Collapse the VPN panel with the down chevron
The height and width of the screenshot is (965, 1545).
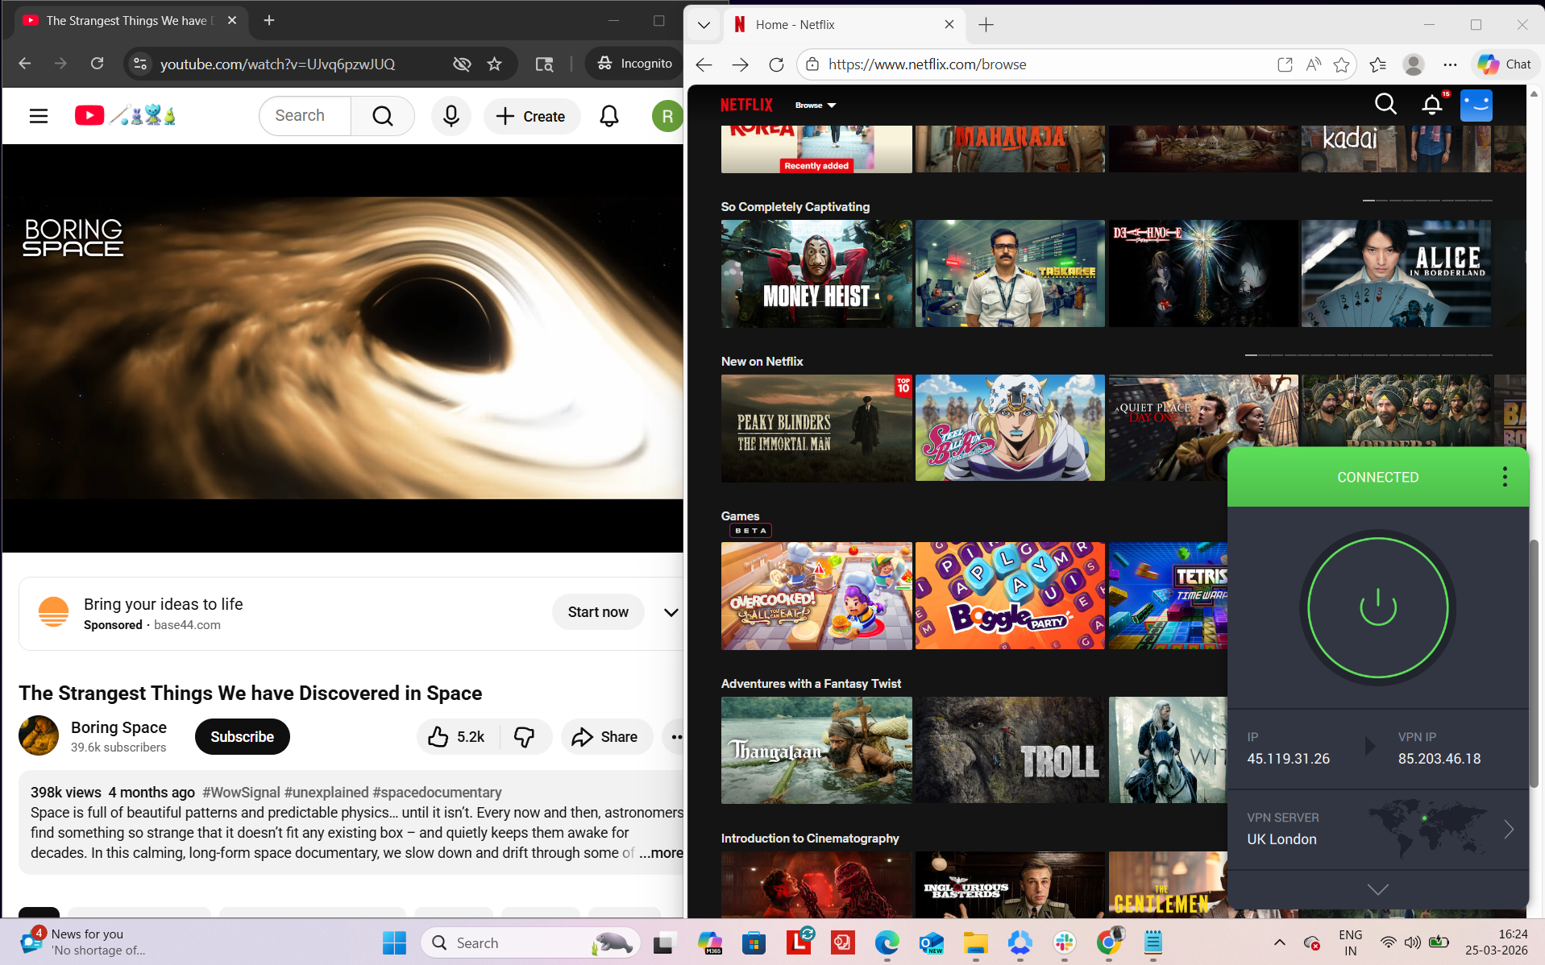click(x=1377, y=889)
